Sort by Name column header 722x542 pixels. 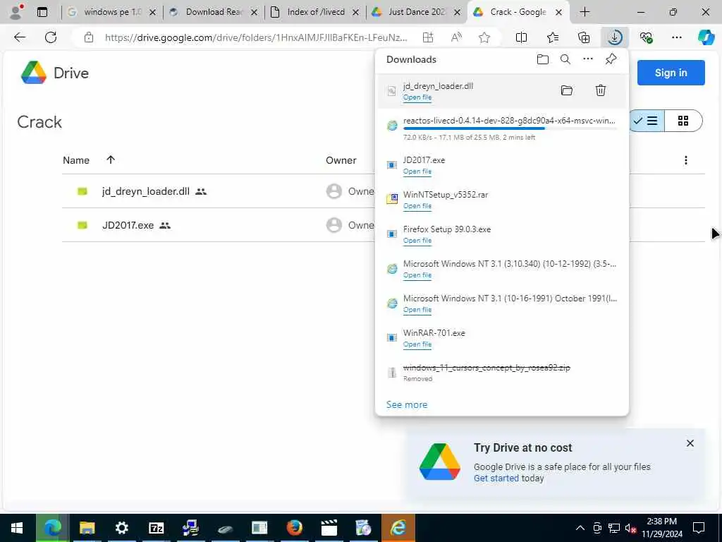pyautogui.click(x=76, y=160)
